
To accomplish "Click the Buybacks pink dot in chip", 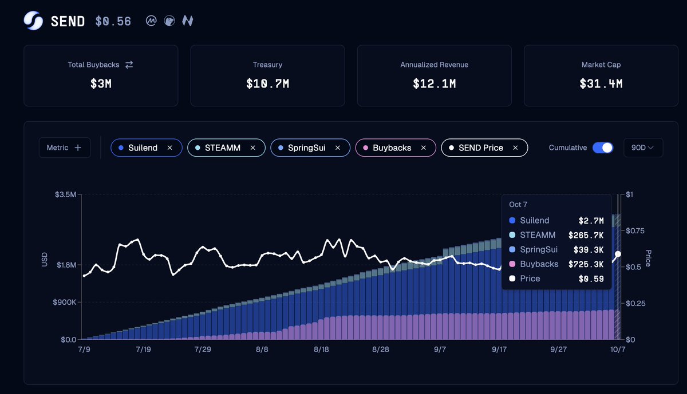I will coord(365,148).
